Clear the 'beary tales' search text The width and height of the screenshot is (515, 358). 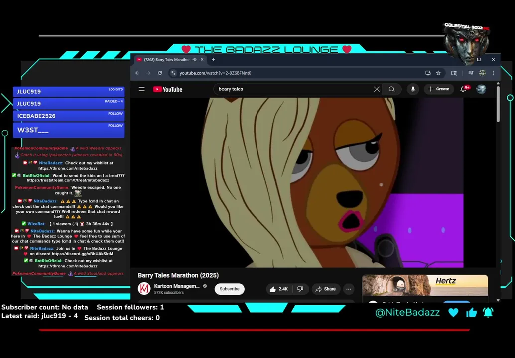[377, 89]
